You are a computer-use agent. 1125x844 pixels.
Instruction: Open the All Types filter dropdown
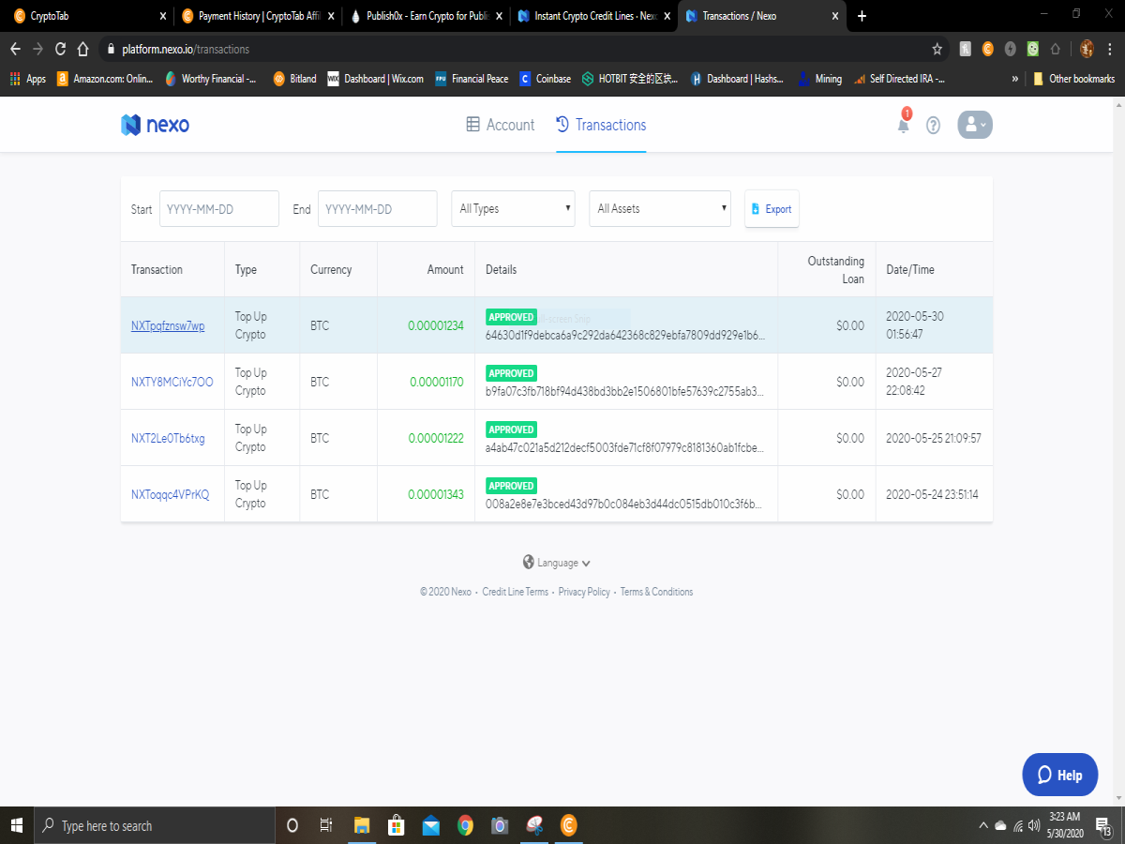click(513, 208)
